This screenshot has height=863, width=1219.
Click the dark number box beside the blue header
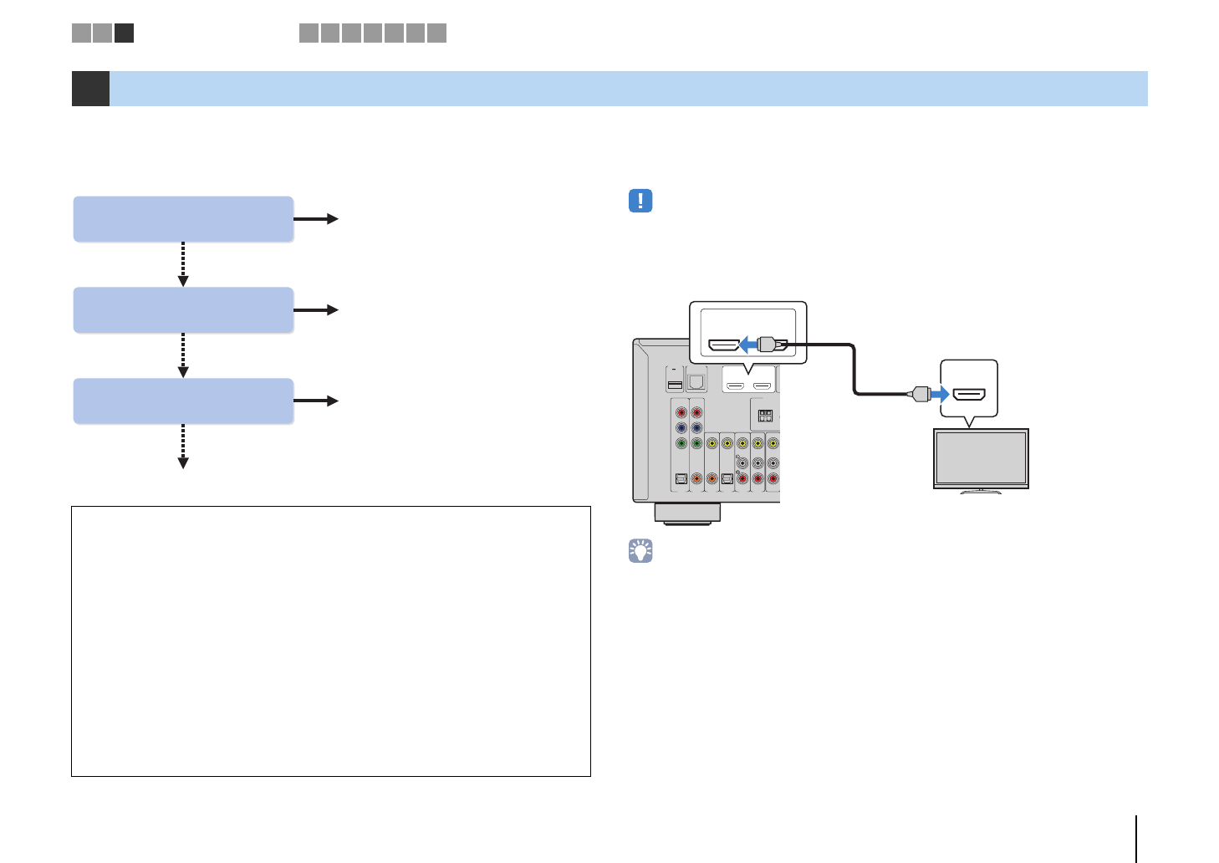(x=90, y=89)
